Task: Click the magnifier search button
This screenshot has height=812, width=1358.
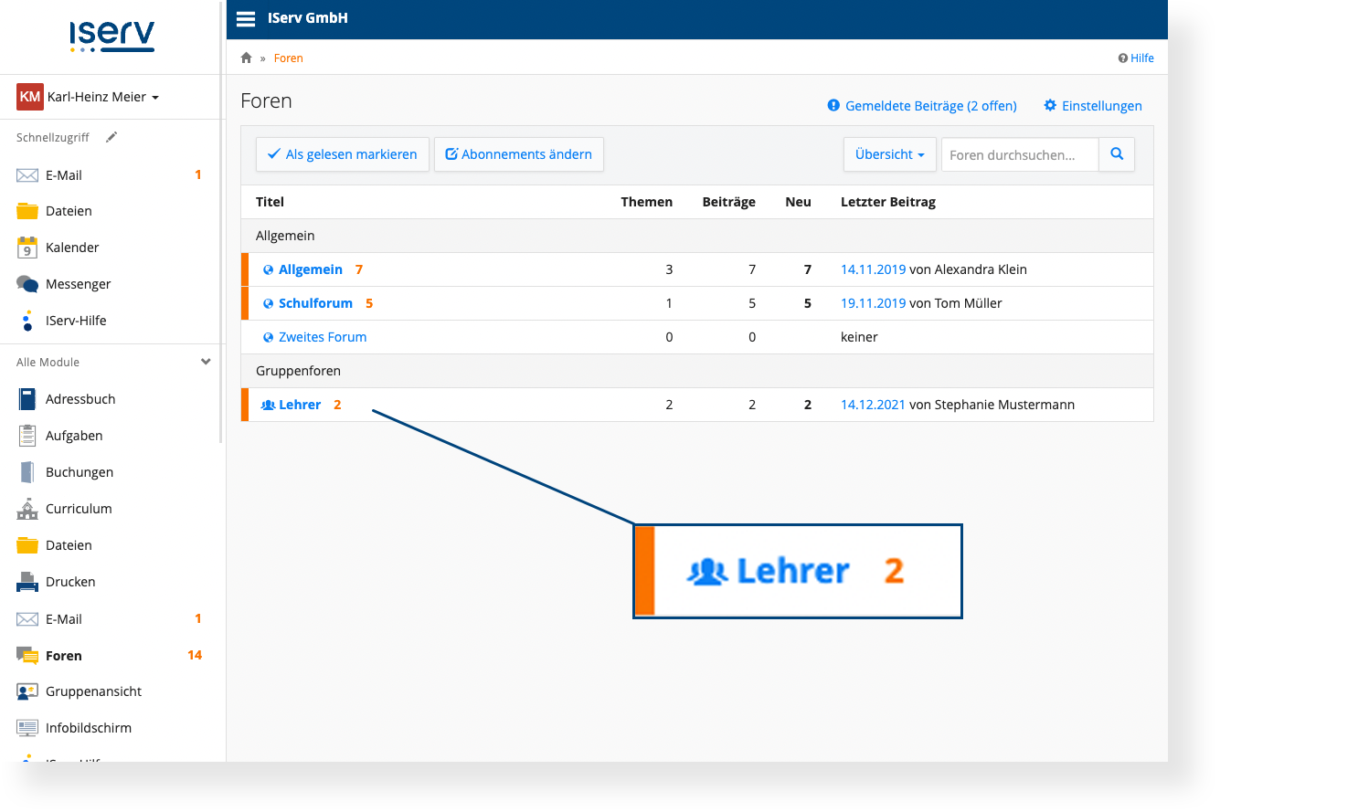Action: click(1117, 154)
